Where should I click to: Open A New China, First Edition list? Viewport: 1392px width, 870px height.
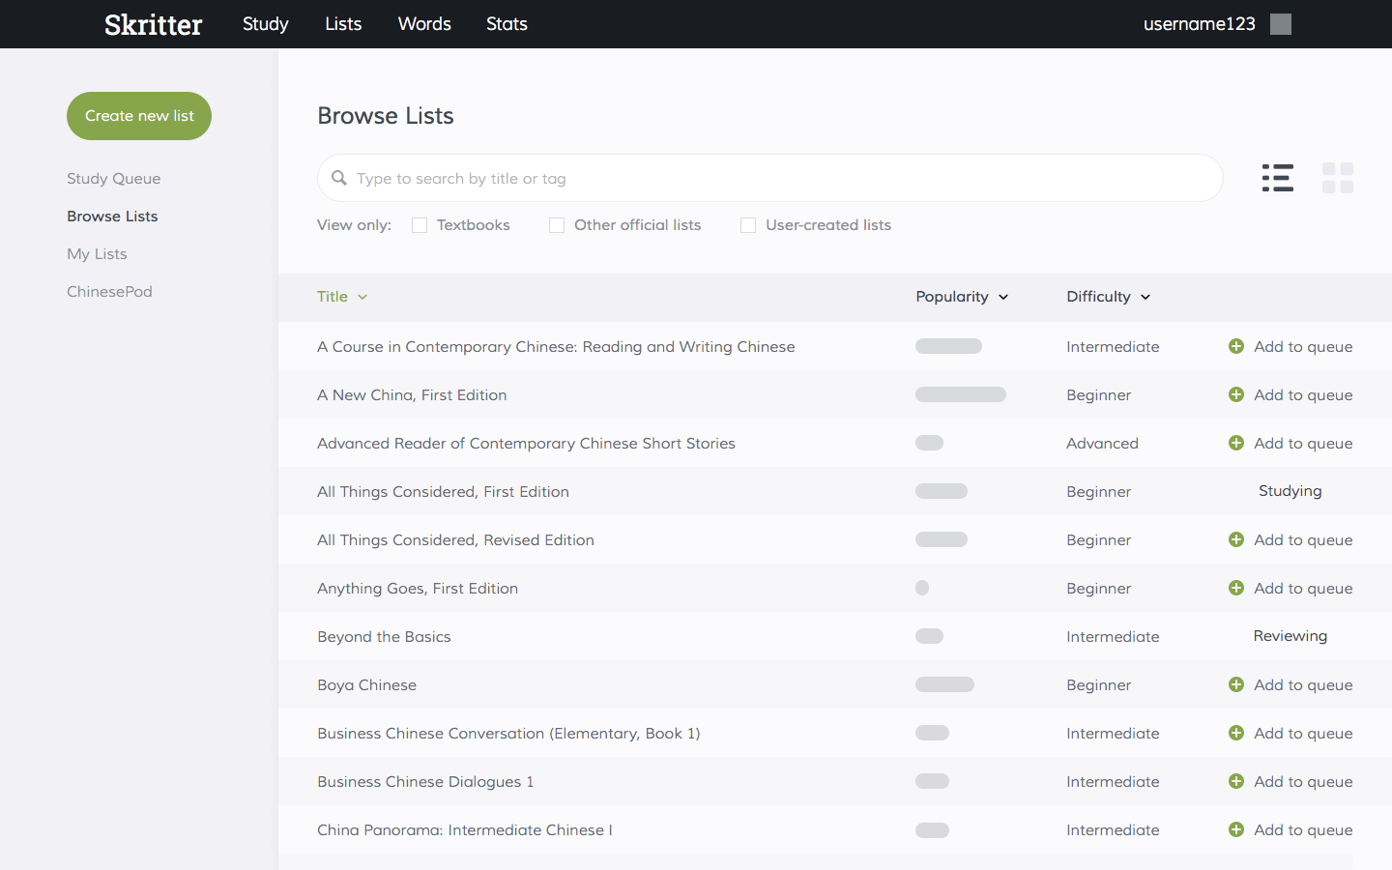click(412, 394)
